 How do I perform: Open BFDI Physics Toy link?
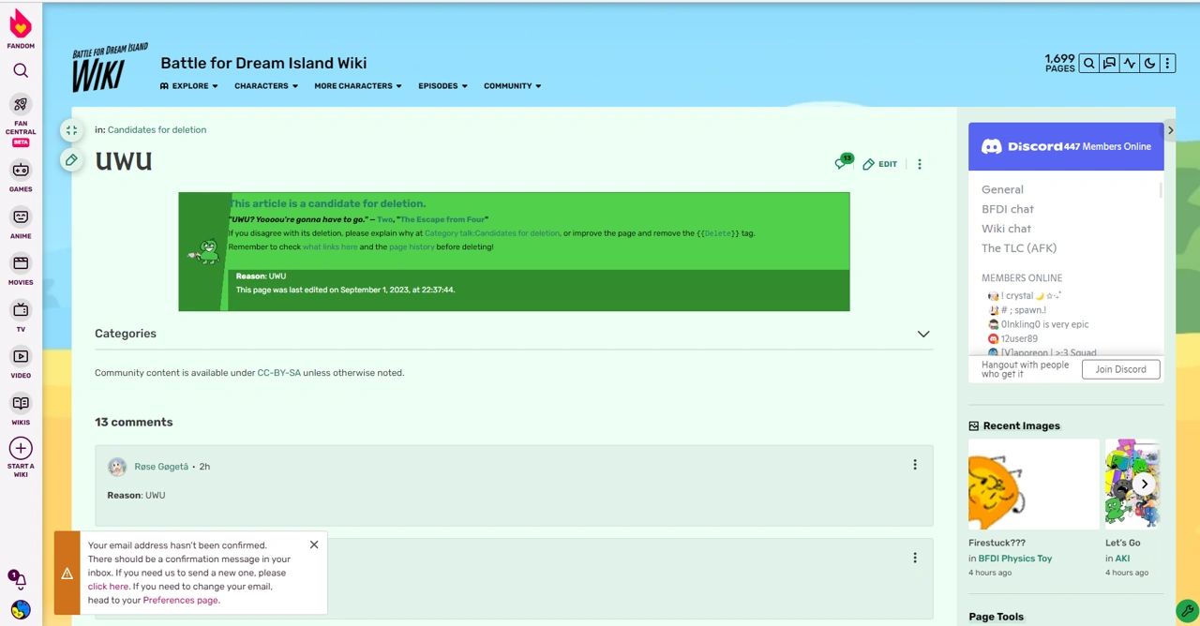tap(1015, 559)
